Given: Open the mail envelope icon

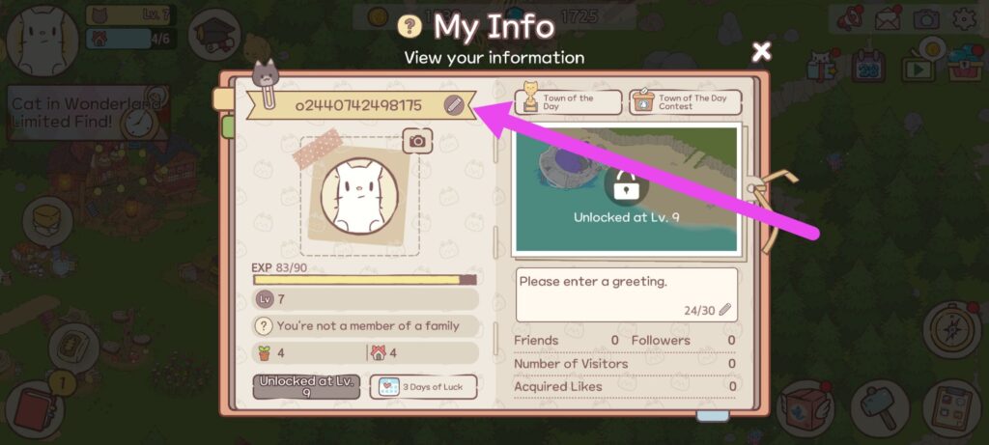Looking at the screenshot, I should coord(890,19).
